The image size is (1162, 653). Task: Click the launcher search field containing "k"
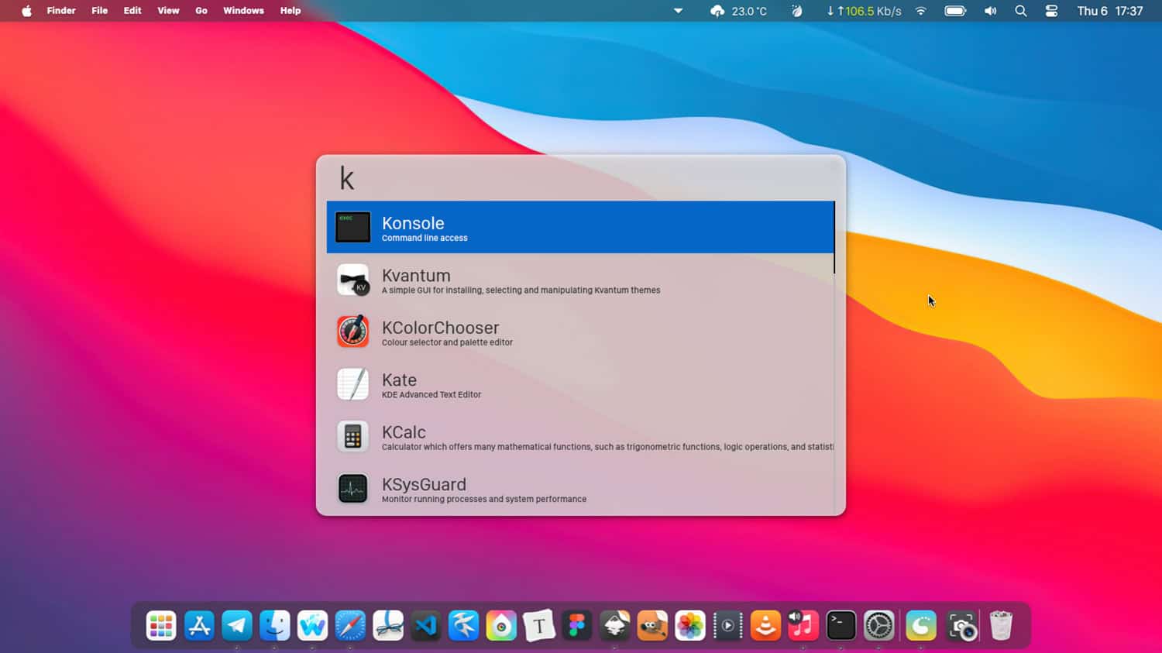pyautogui.click(x=580, y=178)
